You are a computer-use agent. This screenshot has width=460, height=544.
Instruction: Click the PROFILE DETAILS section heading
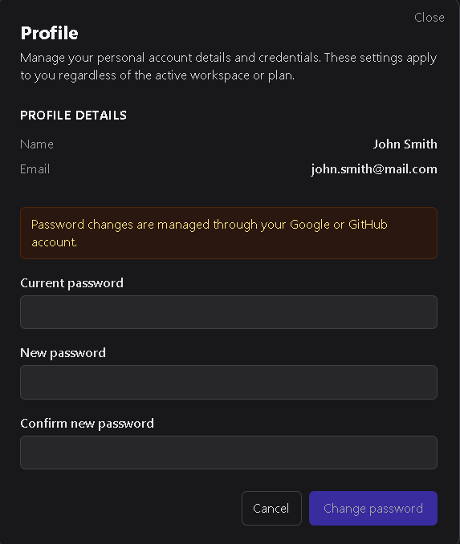tap(74, 116)
